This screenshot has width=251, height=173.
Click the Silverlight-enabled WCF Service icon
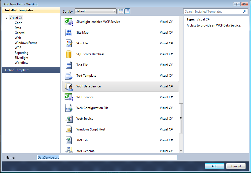coord(69,22)
